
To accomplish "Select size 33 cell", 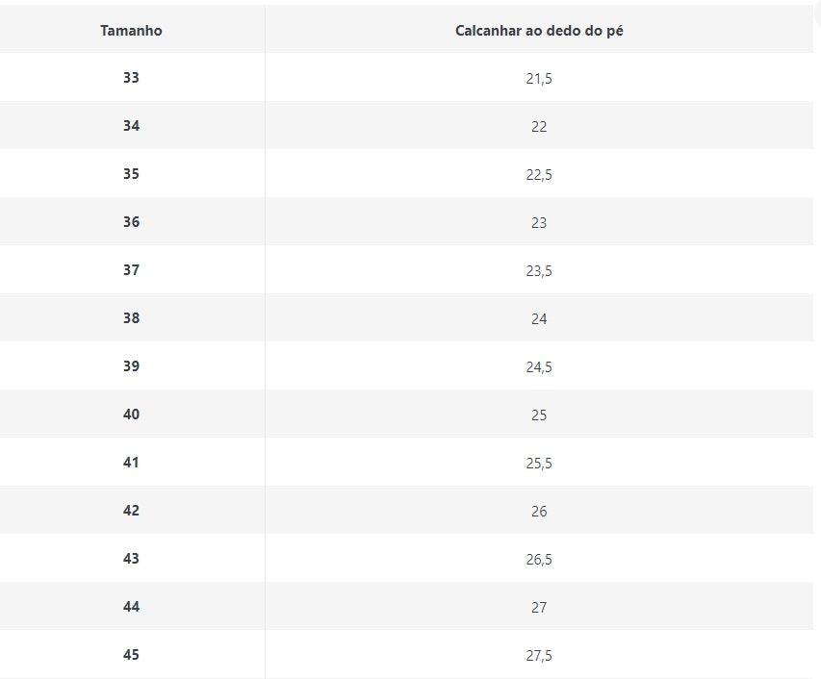I will point(131,78).
